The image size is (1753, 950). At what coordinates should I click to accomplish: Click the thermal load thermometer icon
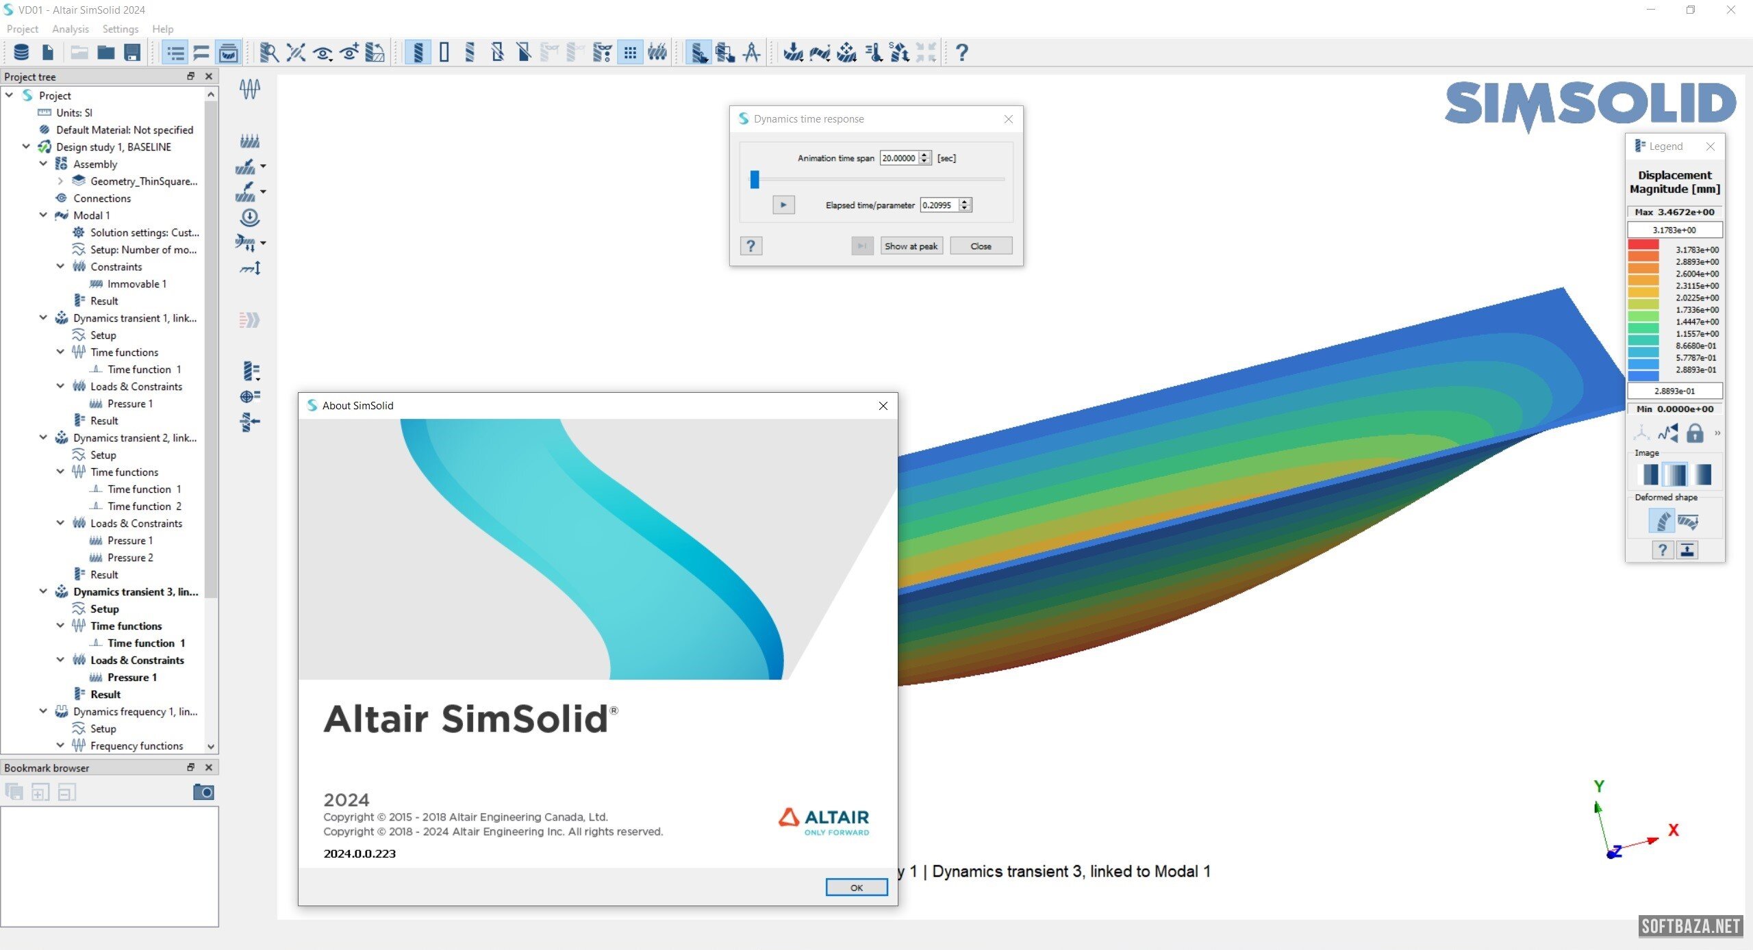click(873, 53)
